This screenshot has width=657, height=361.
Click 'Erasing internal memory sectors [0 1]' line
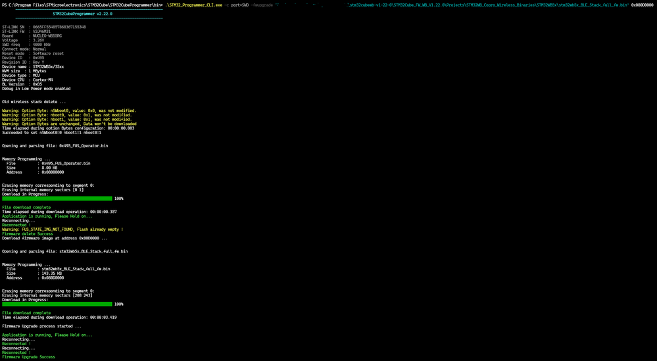(x=43, y=190)
